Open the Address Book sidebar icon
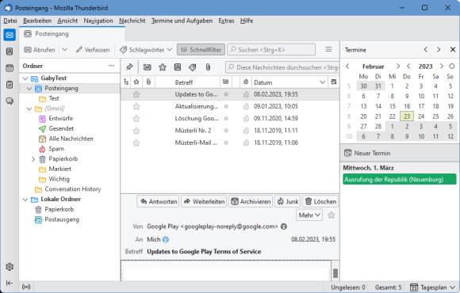The image size is (460, 293). click(x=10, y=51)
